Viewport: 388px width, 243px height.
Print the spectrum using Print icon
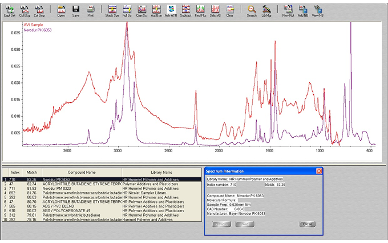click(x=90, y=10)
